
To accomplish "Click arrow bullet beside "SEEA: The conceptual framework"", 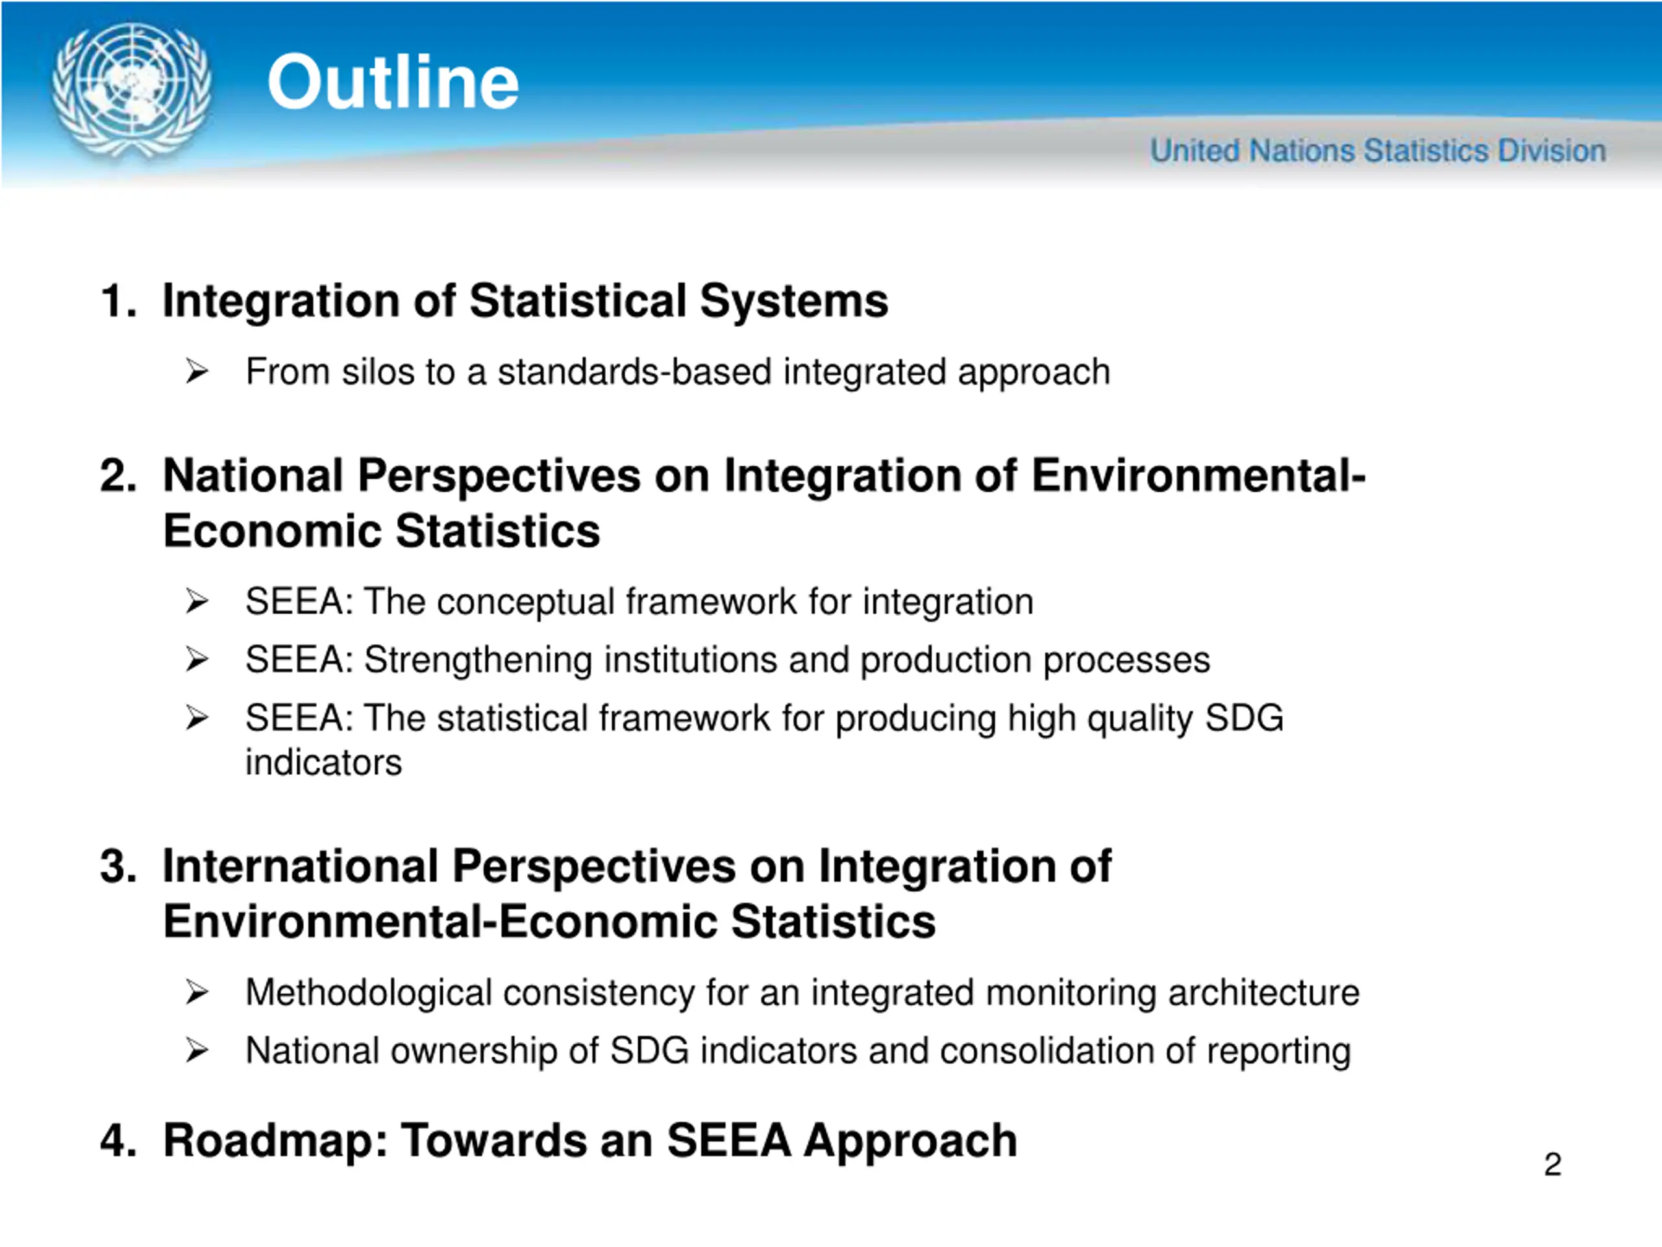I will (197, 601).
